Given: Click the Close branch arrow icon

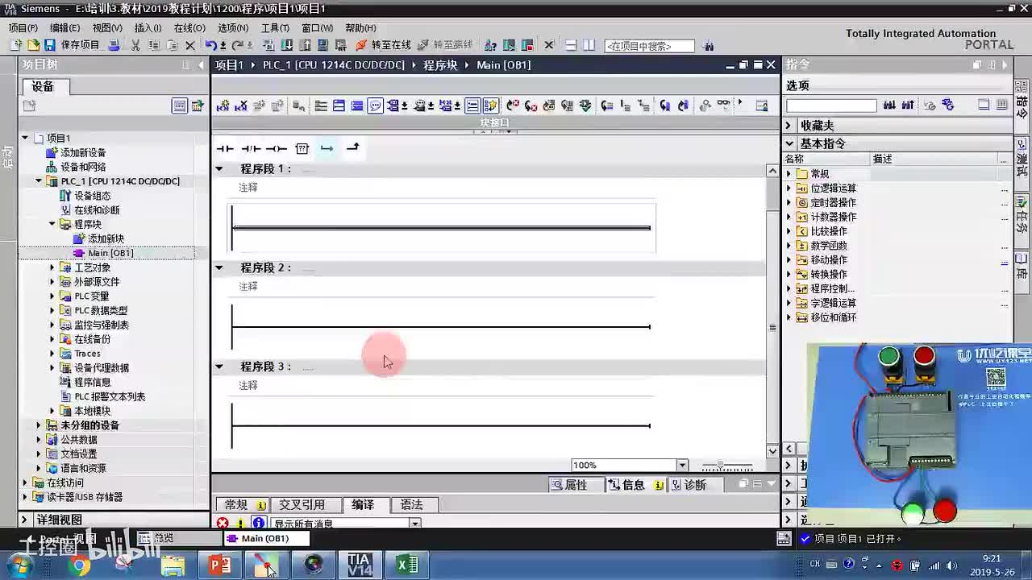Looking at the screenshot, I should click(x=352, y=148).
